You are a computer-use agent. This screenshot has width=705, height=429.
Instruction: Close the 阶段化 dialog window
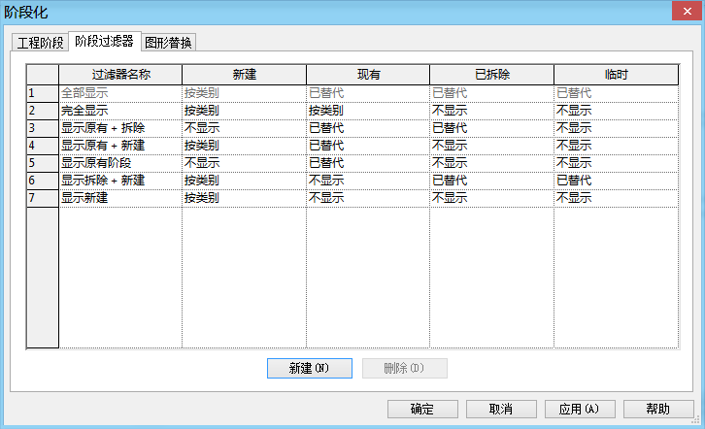[687, 11]
